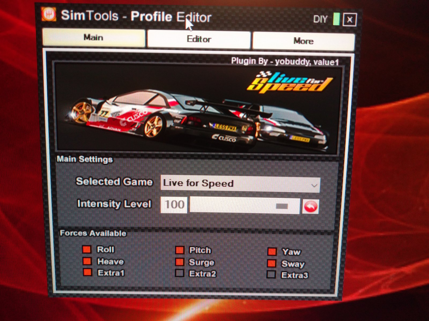Screen dimensions: 429x321
Task: Click the Live for Speed banner image
Action: click(198, 108)
